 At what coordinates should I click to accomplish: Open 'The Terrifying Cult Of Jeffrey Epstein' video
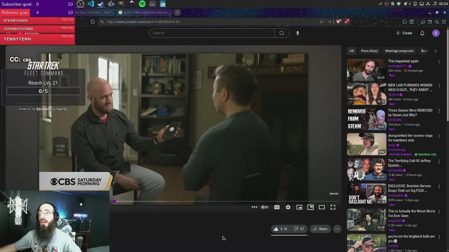point(366,169)
